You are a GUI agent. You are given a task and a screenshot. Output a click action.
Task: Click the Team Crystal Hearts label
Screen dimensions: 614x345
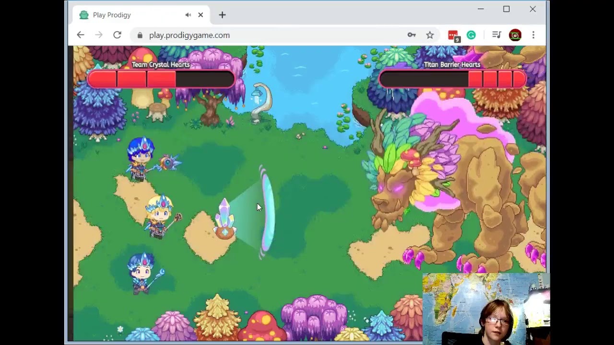tap(161, 64)
